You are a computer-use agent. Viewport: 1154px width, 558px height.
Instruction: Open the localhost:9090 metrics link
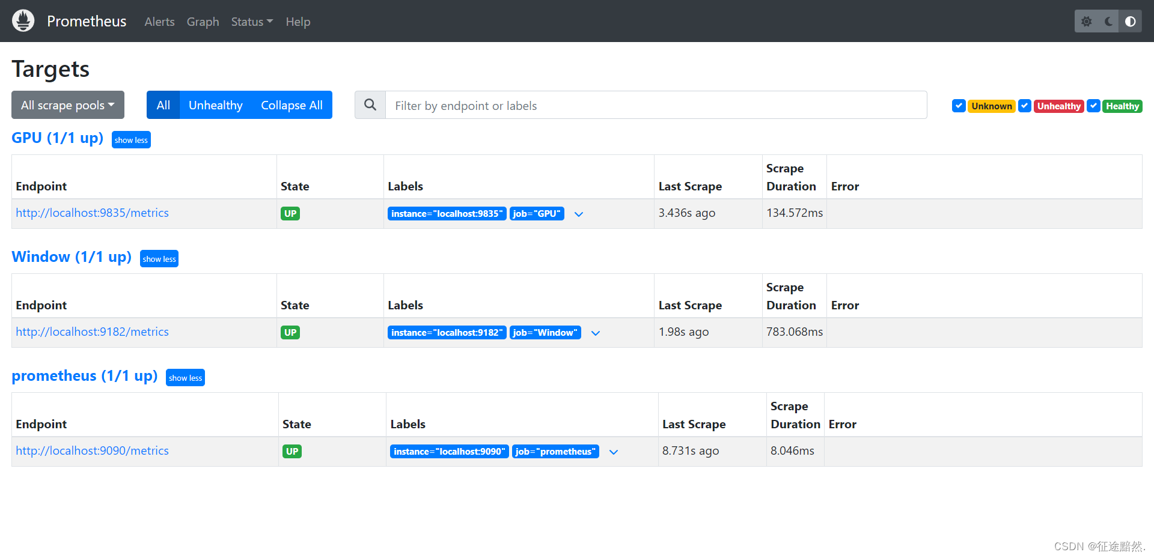92,451
